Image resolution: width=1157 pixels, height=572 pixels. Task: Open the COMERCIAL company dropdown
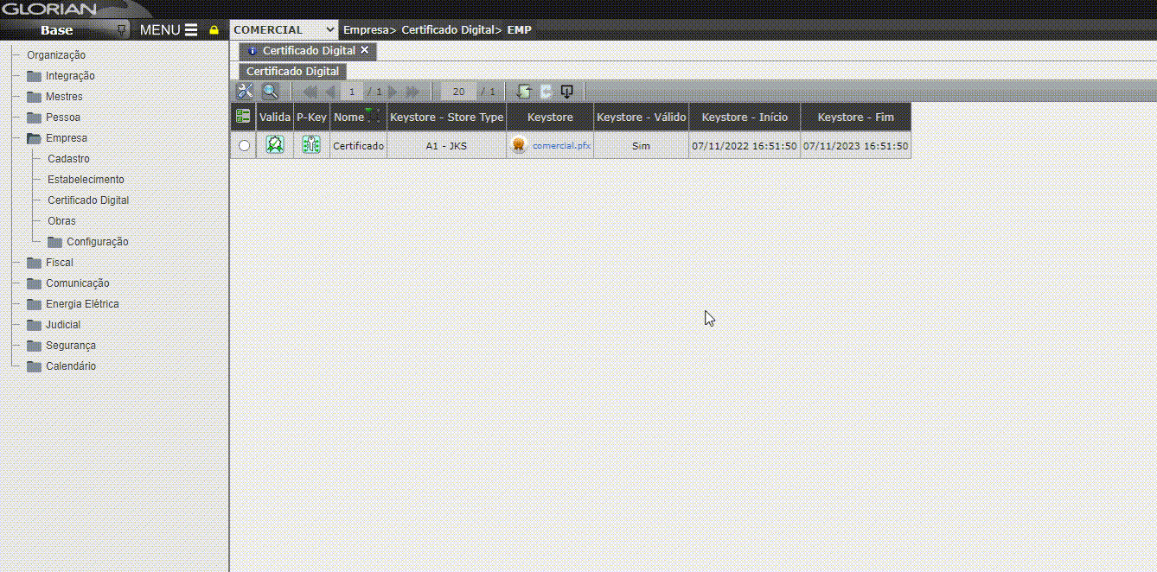(x=284, y=30)
